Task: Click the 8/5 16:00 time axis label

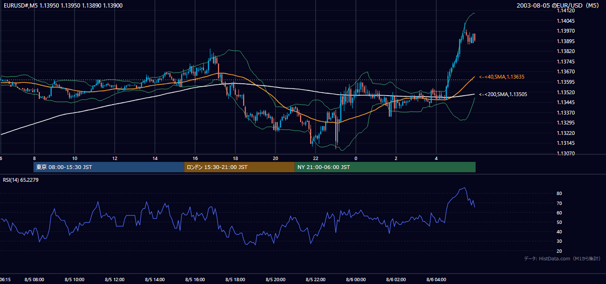Action: click(195, 279)
